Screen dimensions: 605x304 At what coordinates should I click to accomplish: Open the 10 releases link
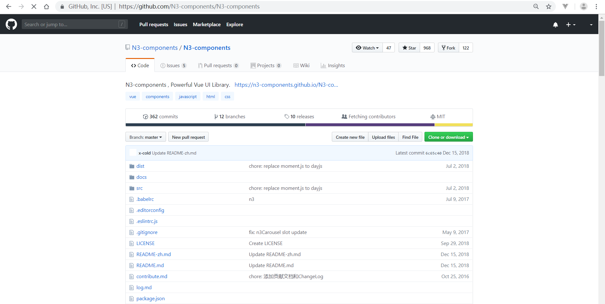tap(299, 116)
